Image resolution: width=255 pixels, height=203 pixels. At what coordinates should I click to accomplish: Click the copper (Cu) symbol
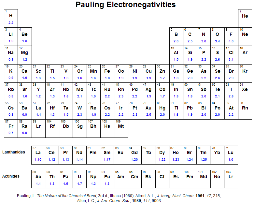tap(149, 71)
